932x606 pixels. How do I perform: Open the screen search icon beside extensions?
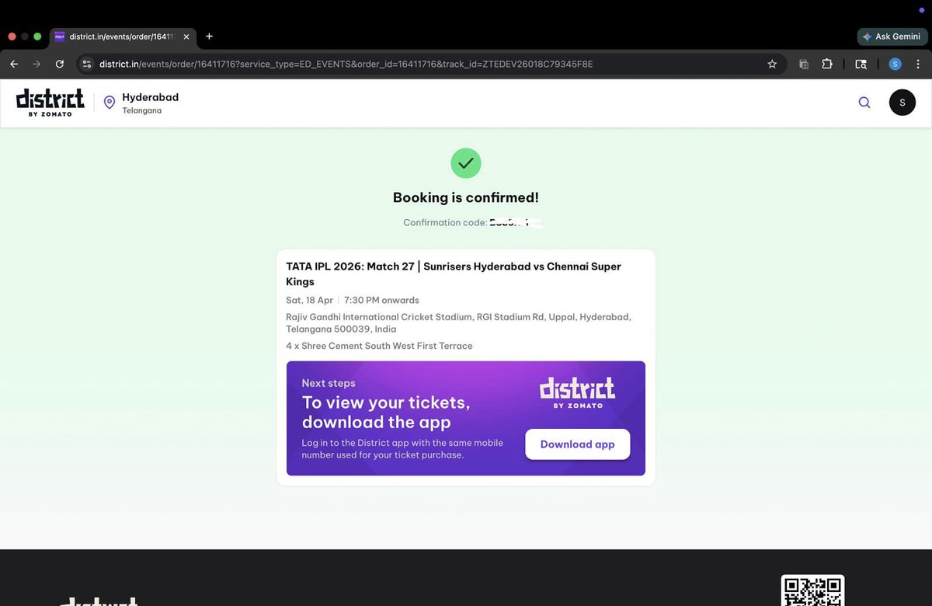861,64
